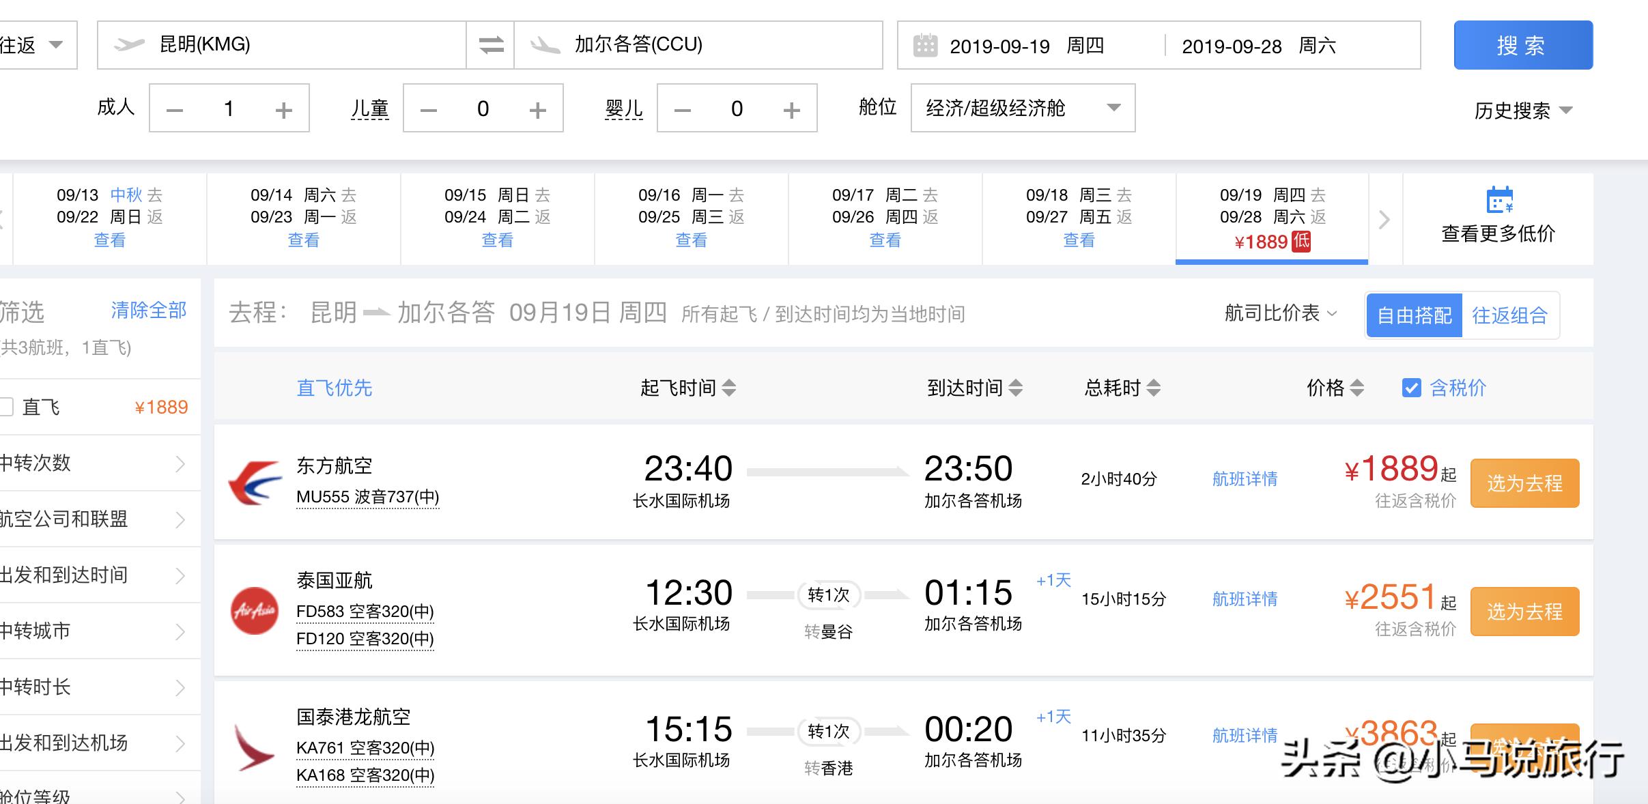The width and height of the screenshot is (1648, 804).
Task: Enable the 直飞 direct flight checkbox
Action: click(7, 407)
